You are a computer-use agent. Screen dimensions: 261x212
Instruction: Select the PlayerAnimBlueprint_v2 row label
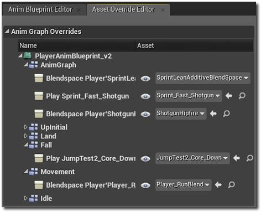pyautogui.click(x=74, y=56)
